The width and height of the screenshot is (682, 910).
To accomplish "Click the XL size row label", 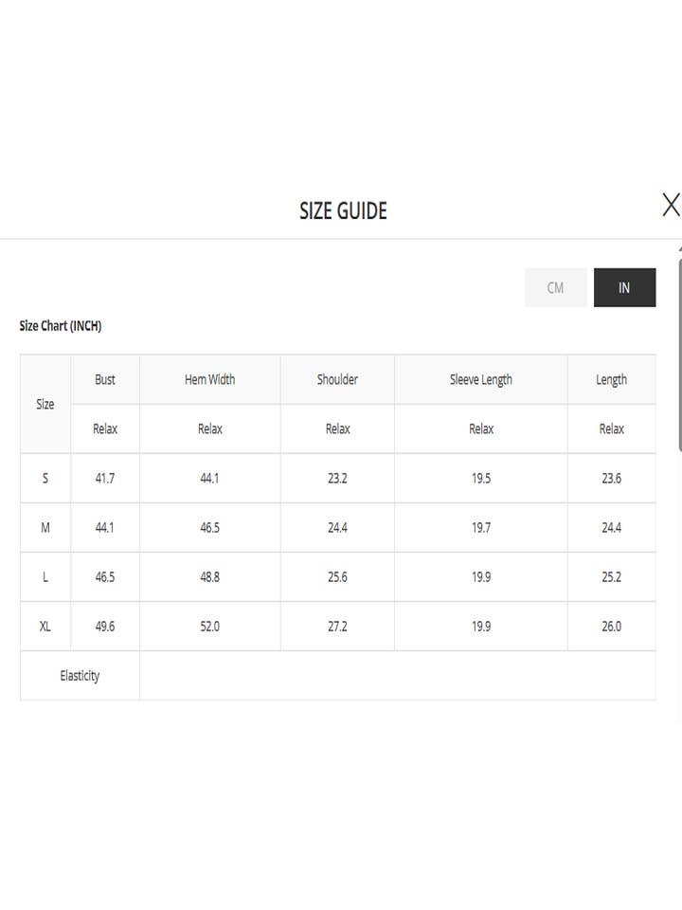I will coord(45,627).
